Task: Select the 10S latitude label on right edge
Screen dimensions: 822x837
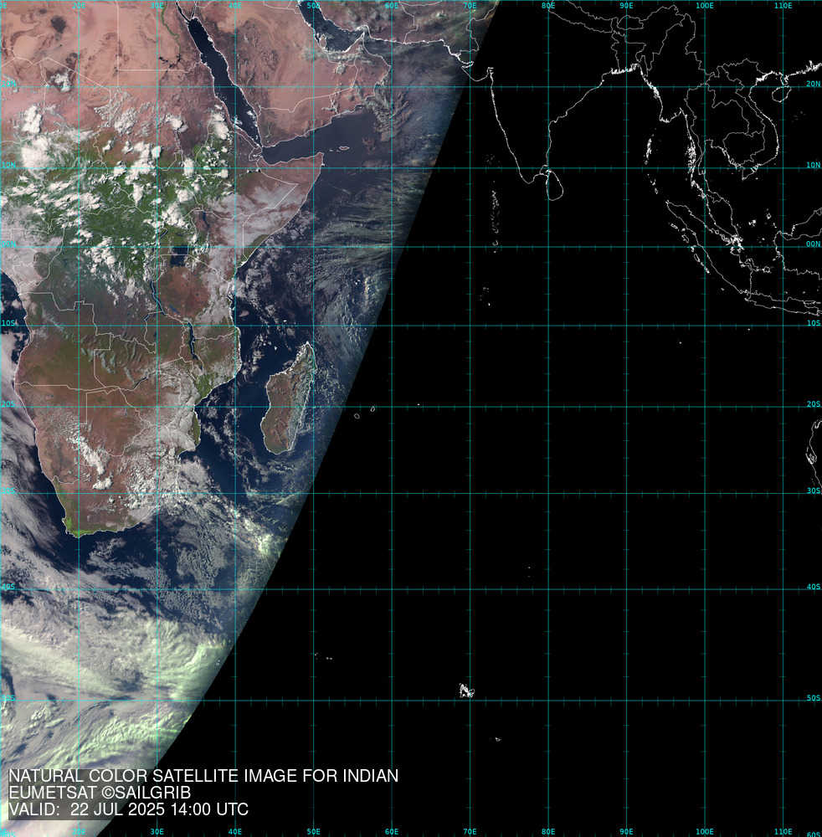Action: [813, 323]
